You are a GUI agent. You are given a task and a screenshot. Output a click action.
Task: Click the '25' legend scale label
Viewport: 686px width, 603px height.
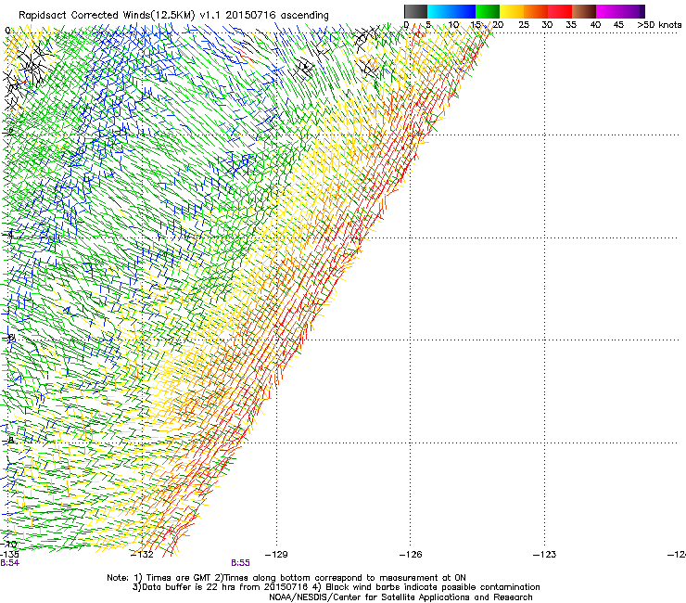point(524,25)
